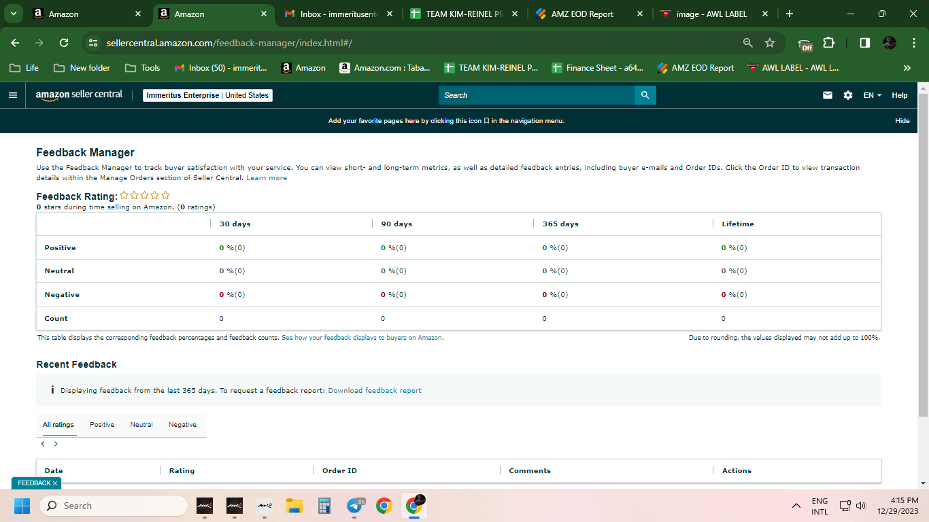This screenshot has width=929, height=522.
Task: Open the Seller Central mail messages icon
Action: pos(828,95)
